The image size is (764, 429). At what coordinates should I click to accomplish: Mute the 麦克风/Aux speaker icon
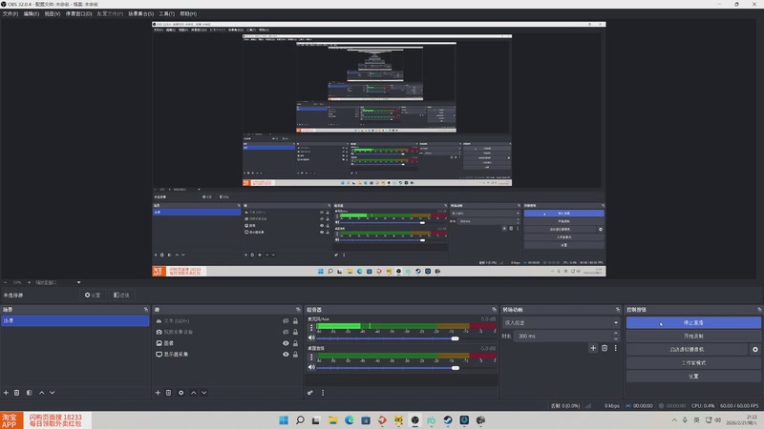[x=312, y=338]
